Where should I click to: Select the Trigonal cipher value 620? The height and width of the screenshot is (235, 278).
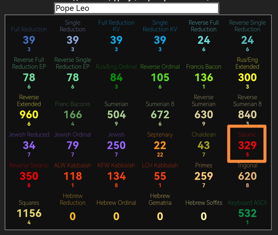point(247,176)
